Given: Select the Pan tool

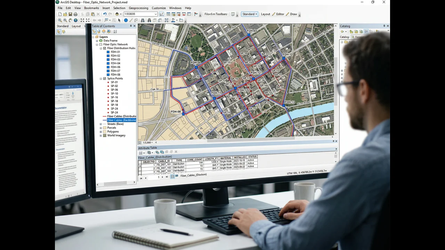Looking at the screenshot, I should (70, 20).
